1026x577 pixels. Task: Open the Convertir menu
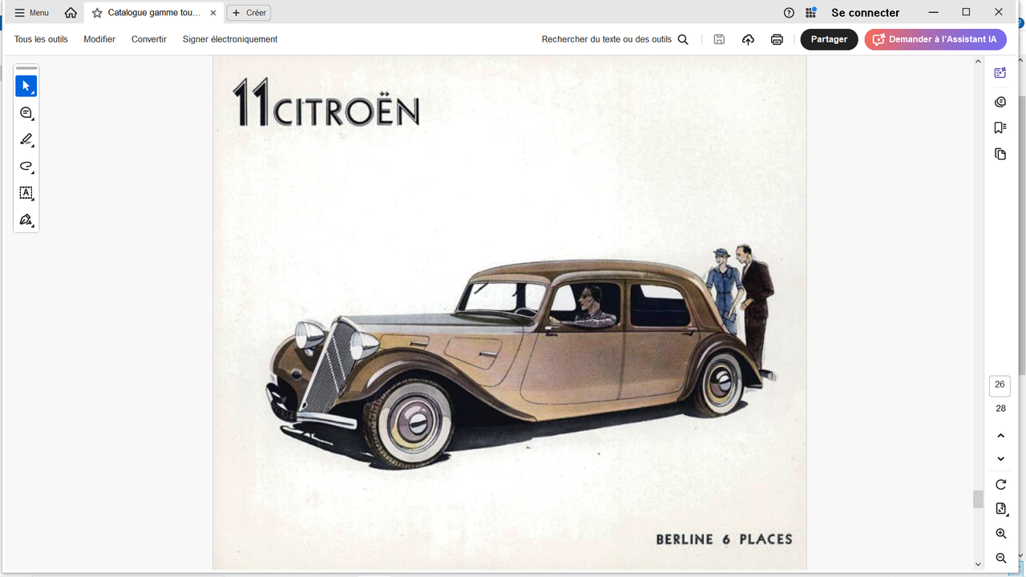pyautogui.click(x=149, y=39)
